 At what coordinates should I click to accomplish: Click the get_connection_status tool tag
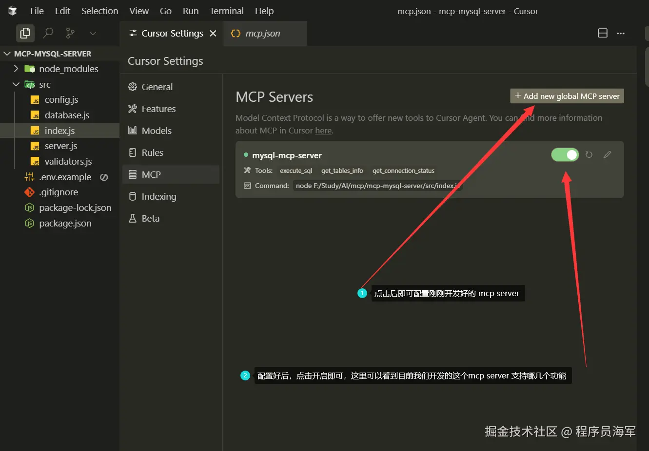(x=403, y=170)
